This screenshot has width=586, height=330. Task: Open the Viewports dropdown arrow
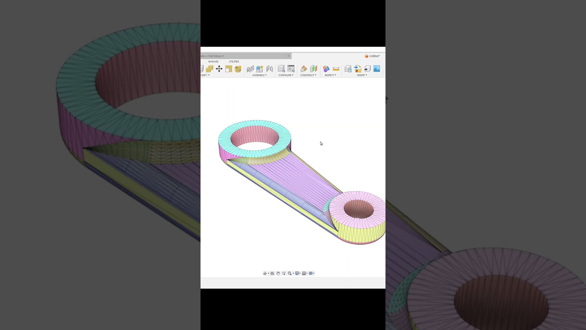tap(314, 273)
